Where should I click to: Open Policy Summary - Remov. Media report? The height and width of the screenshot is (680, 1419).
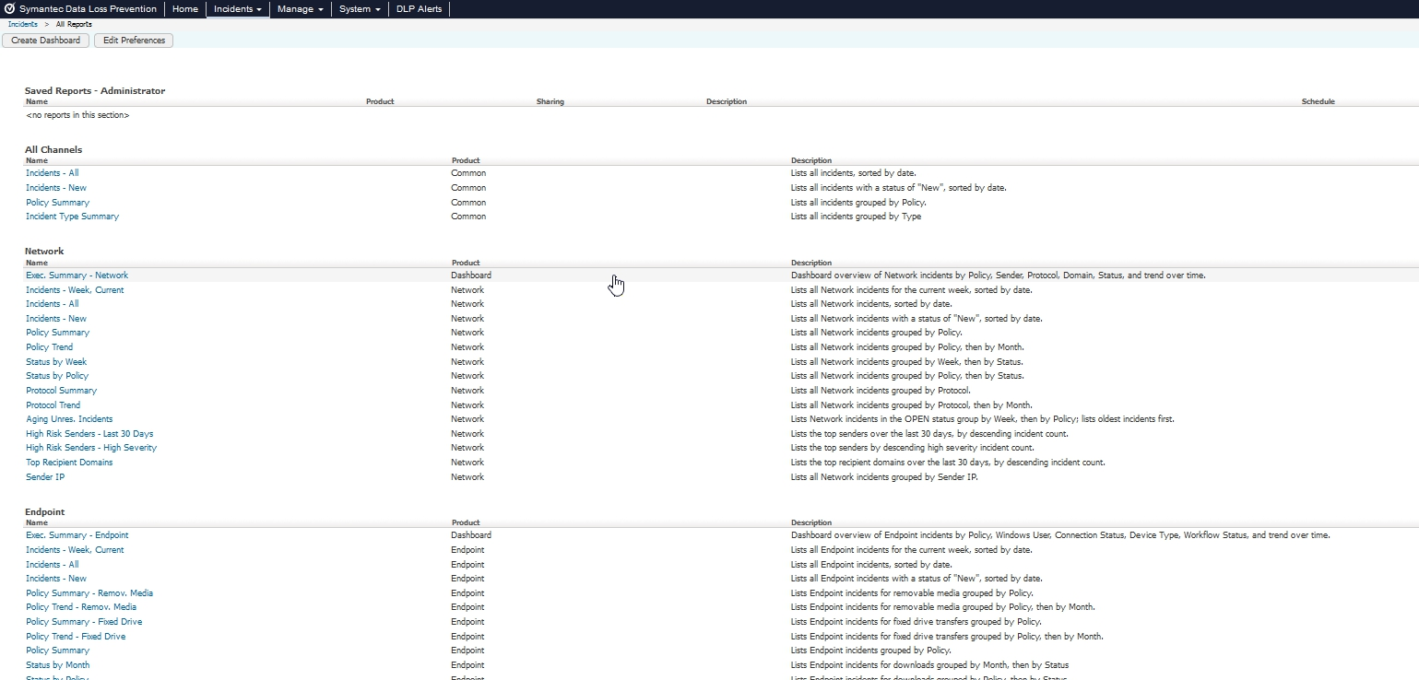click(x=89, y=593)
